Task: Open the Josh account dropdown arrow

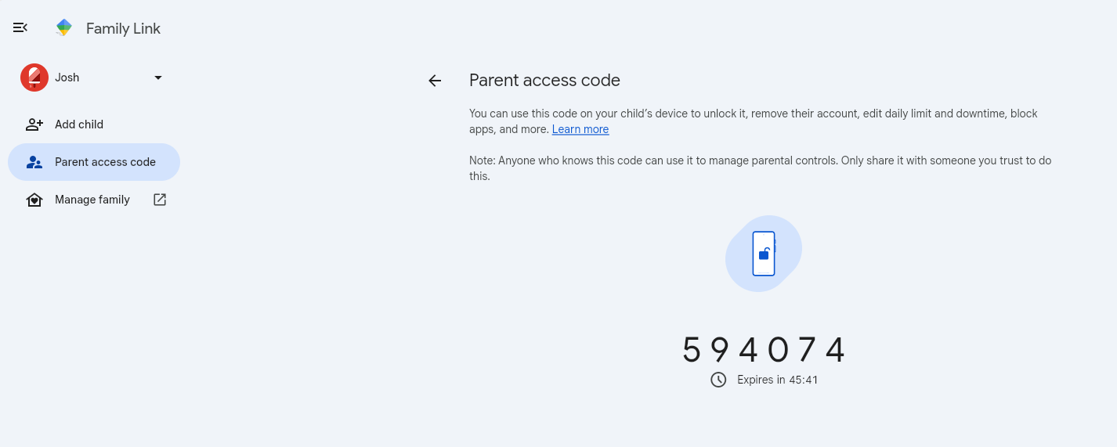Action: [x=158, y=78]
